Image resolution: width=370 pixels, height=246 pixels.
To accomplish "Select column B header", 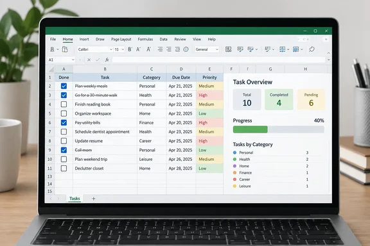I will 105,69.
